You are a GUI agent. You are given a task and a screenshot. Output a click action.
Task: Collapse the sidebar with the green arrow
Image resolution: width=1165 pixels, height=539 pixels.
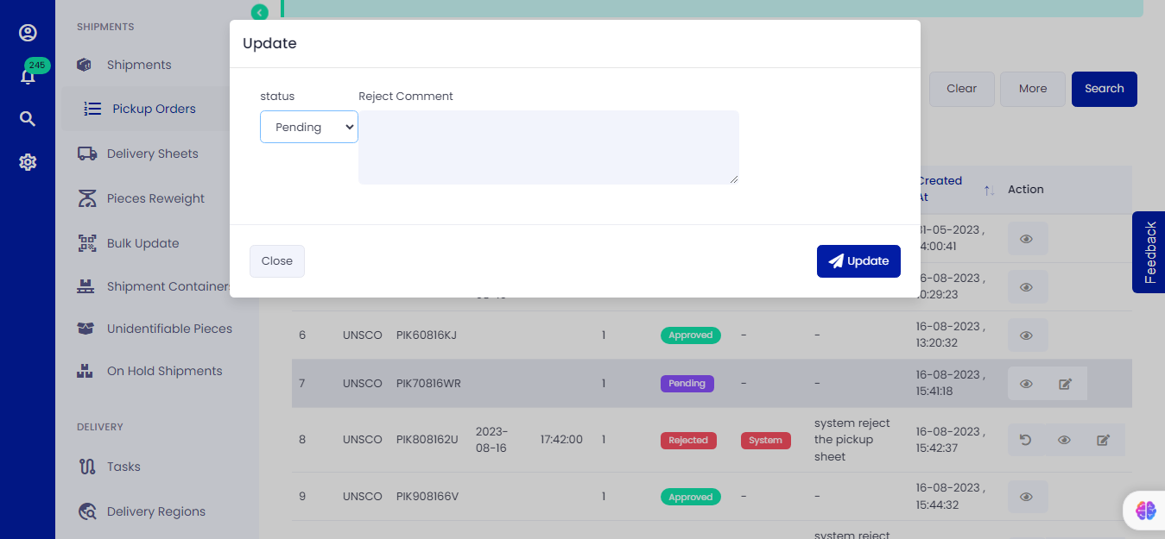259,12
